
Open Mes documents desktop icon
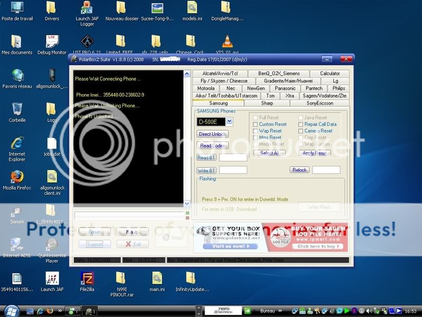click(17, 45)
